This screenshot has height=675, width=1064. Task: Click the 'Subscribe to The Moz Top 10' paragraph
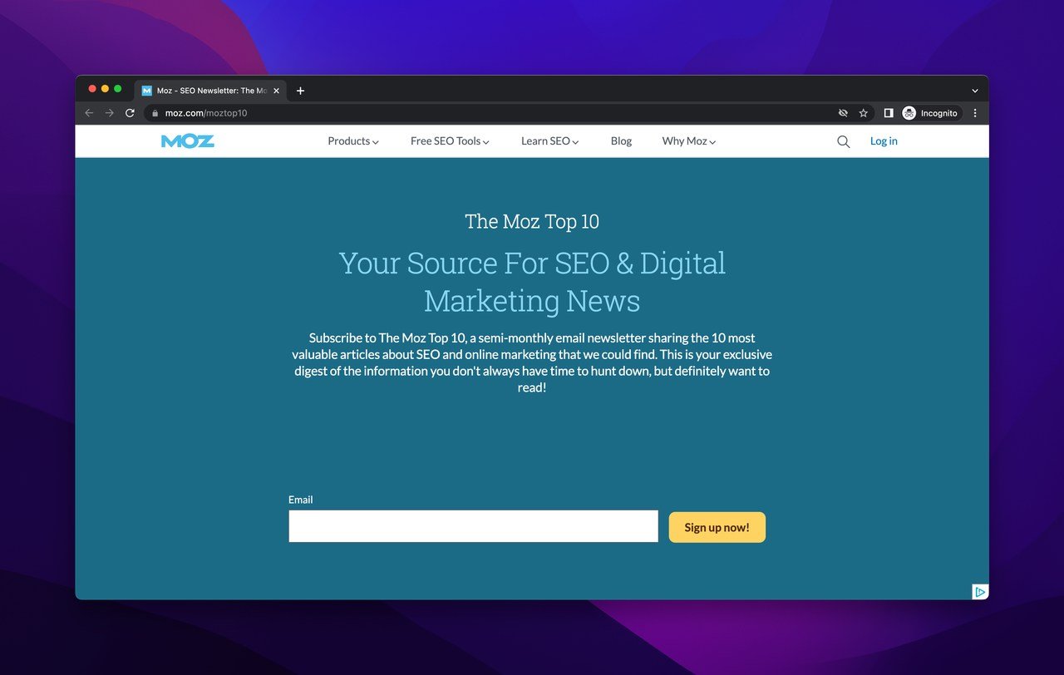click(532, 362)
